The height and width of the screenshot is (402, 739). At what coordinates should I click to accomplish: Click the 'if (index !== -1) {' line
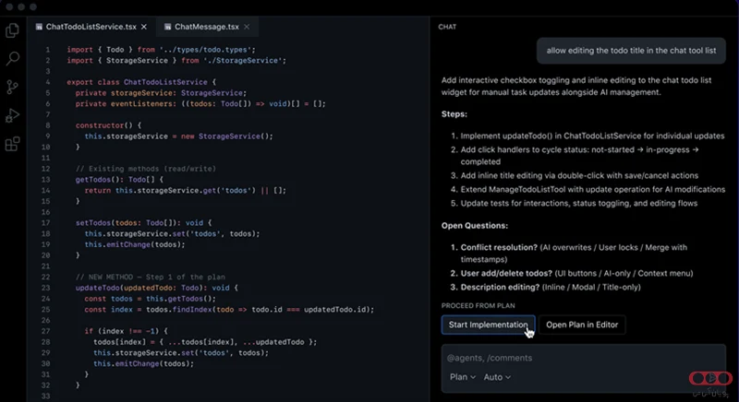[126, 331]
